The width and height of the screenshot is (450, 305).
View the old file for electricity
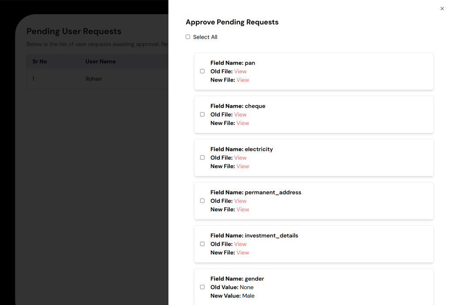240,158
